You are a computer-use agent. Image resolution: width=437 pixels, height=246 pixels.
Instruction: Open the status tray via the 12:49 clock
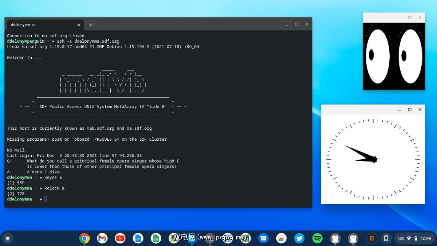click(x=425, y=239)
